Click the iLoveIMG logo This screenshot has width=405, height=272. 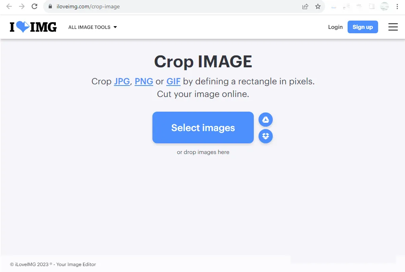tap(33, 27)
